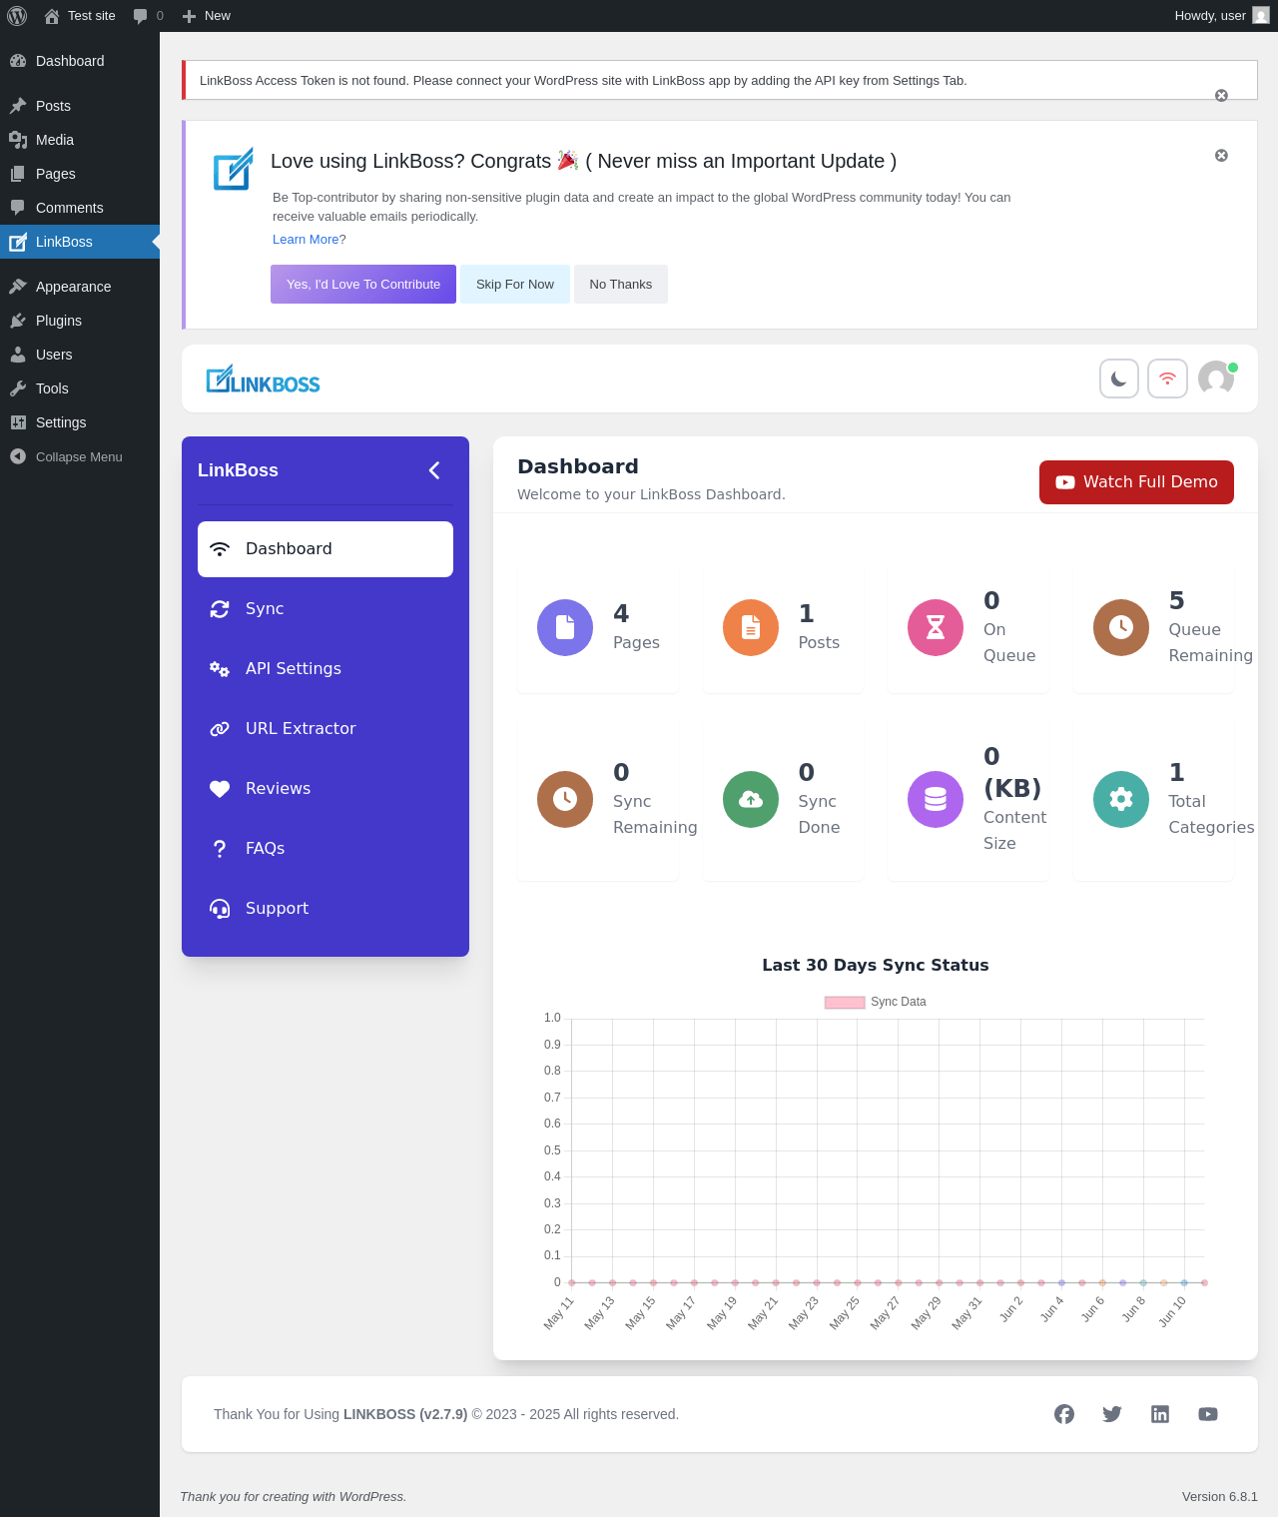The height and width of the screenshot is (1517, 1278).
Task: Open the Howdy, user account menu
Action: [1221, 16]
